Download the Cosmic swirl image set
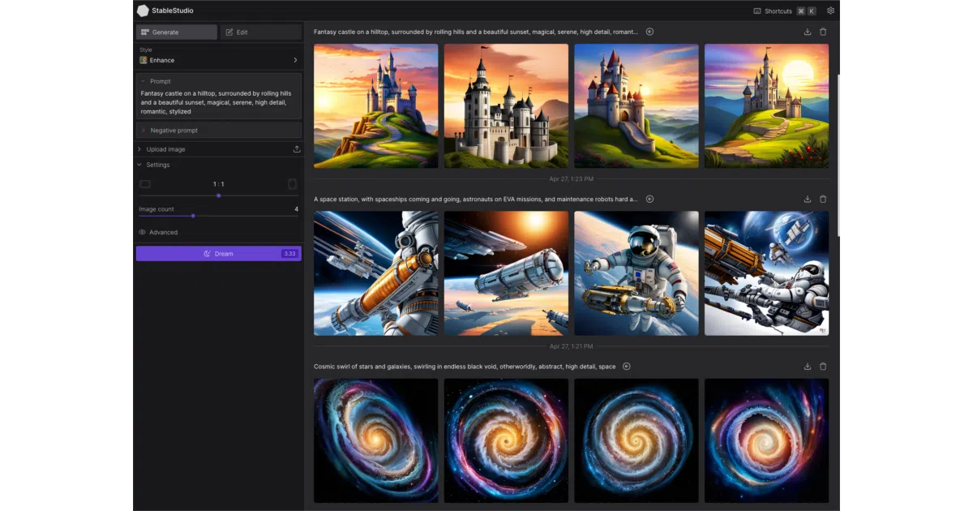Screen dimensions: 973x511 pyautogui.click(x=808, y=367)
